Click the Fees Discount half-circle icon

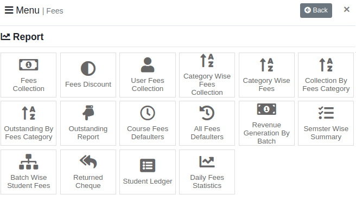click(x=88, y=68)
